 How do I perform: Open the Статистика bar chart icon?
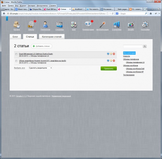click(x=116, y=24)
